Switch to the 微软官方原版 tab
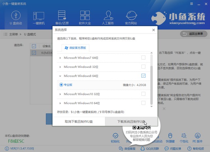Image resolution: width=210 pixels, height=152 pixels. pos(75,48)
